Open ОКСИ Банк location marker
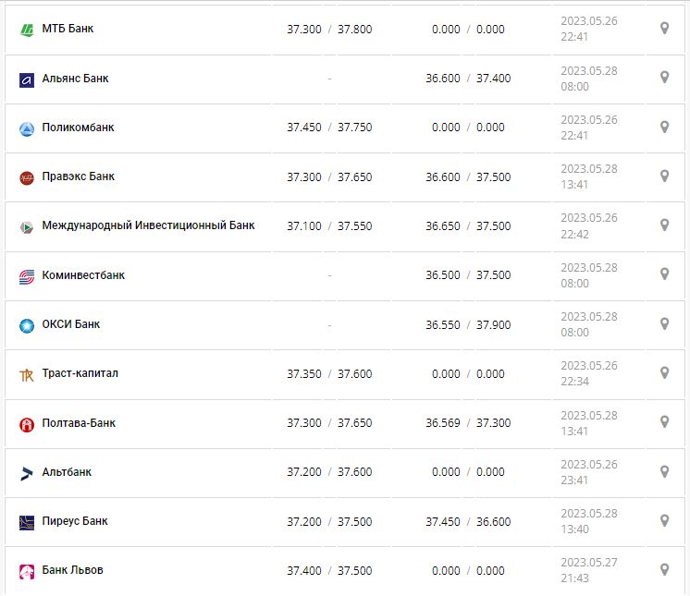The width and height of the screenshot is (690, 596). click(664, 323)
